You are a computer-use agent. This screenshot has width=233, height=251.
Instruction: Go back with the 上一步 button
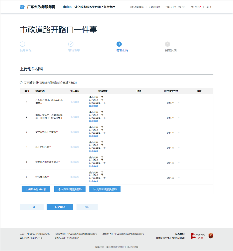pyautogui.click(x=32, y=207)
